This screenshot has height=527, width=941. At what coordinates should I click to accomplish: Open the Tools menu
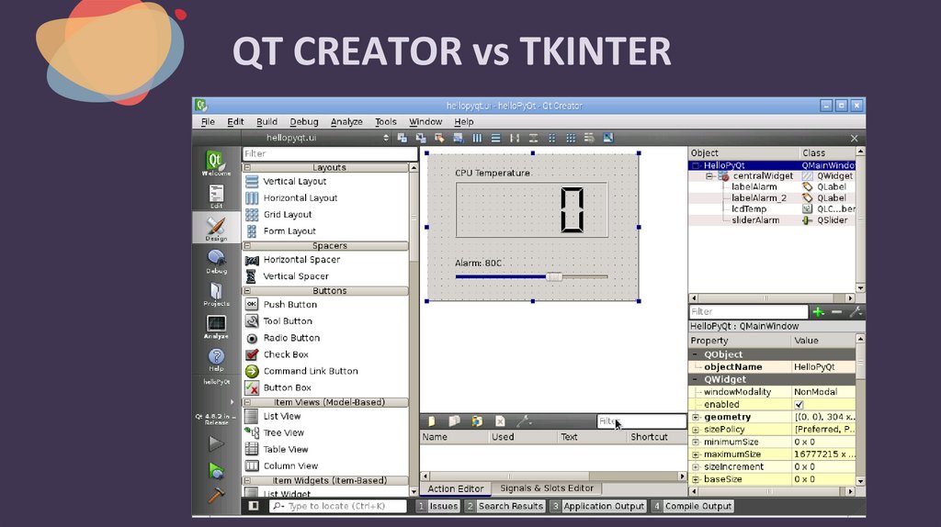click(x=385, y=122)
